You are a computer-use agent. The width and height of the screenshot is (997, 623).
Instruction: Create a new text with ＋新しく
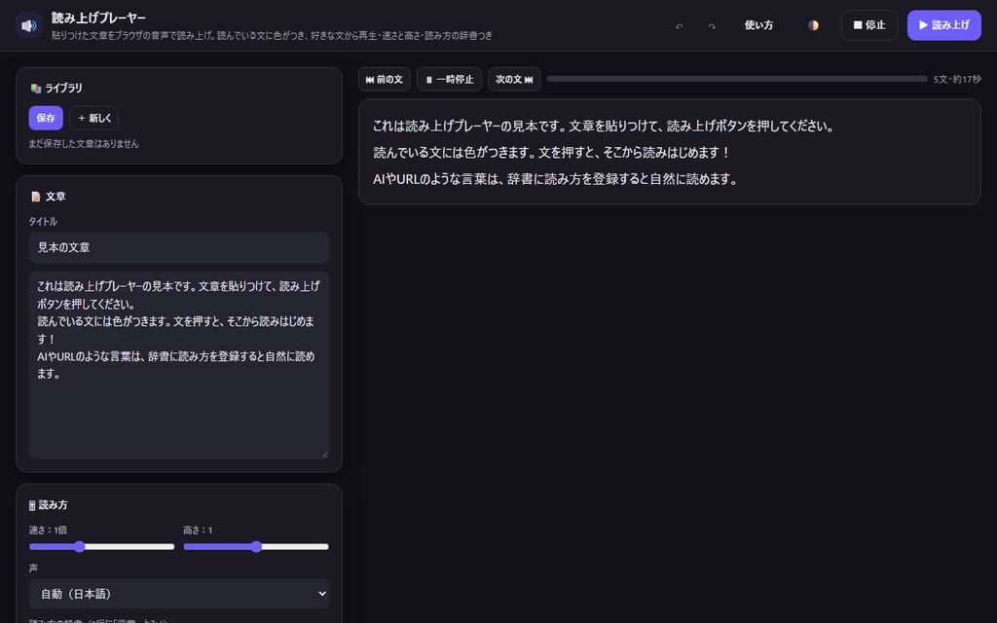click(x=93, y=118)
